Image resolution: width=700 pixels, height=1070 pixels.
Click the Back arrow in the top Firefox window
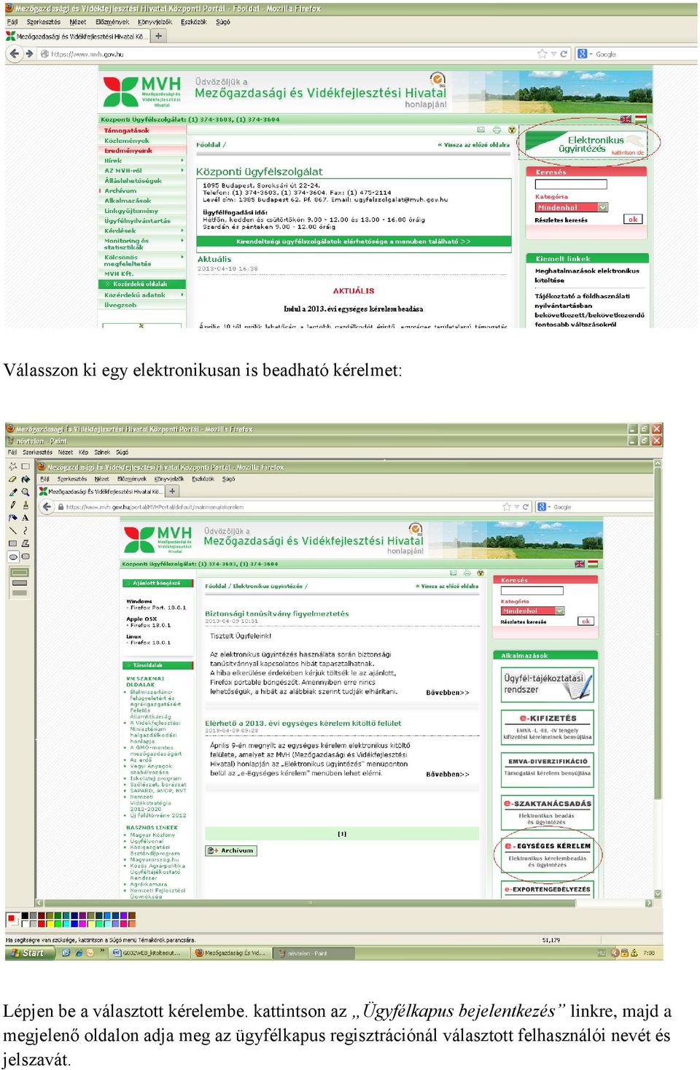coord(15,53)
